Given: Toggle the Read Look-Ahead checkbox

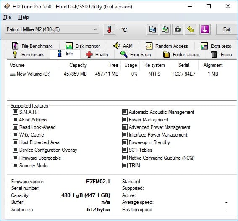Looking at the screenshot, I should (15, 127).
